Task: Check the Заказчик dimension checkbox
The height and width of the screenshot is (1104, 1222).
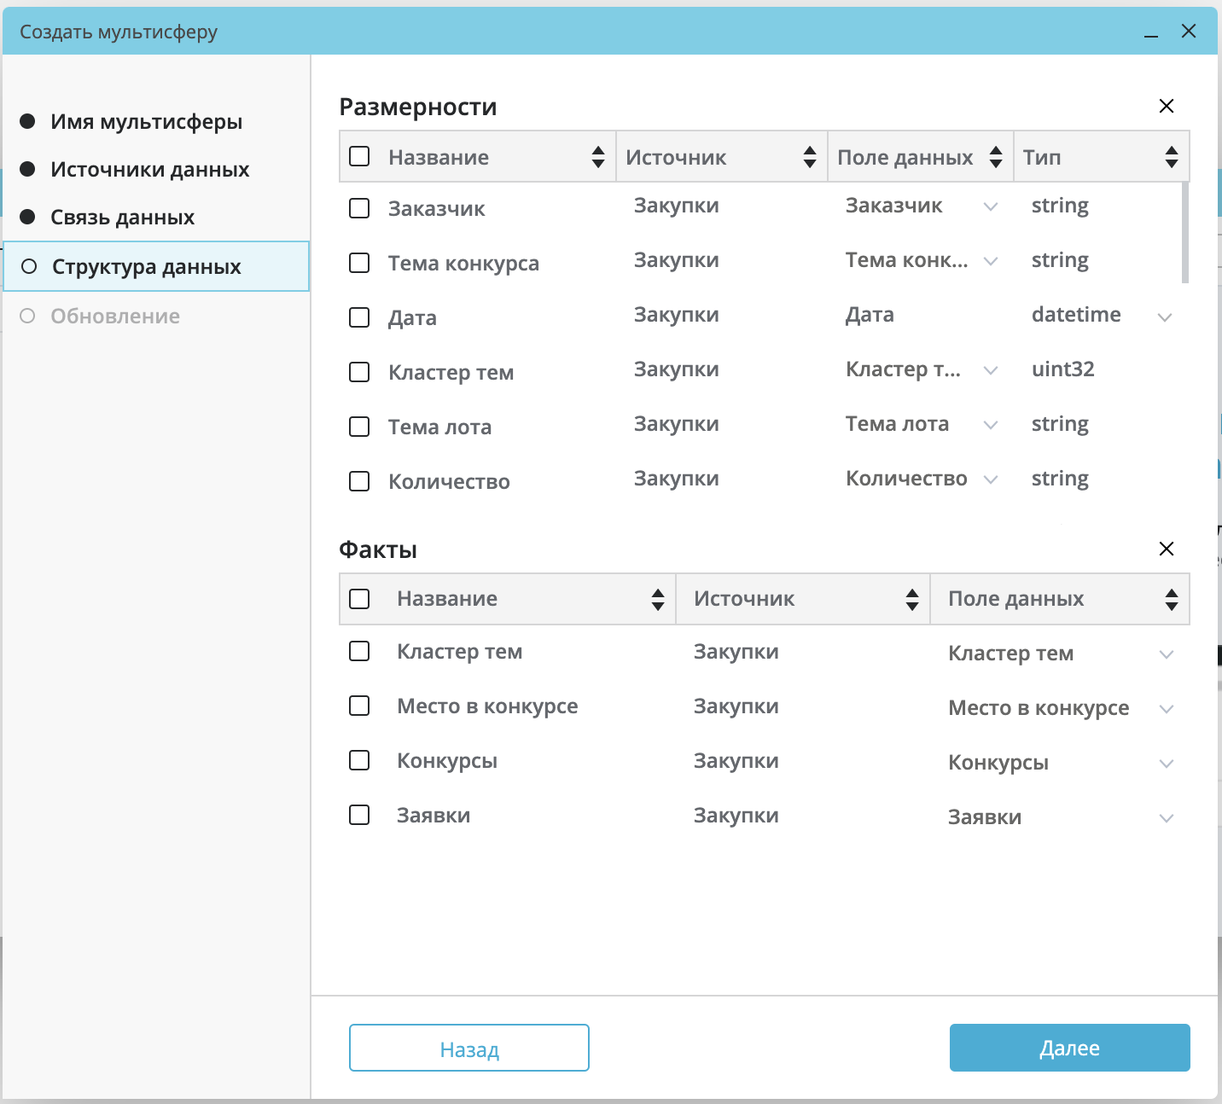Action: click(x=359, y=208)
